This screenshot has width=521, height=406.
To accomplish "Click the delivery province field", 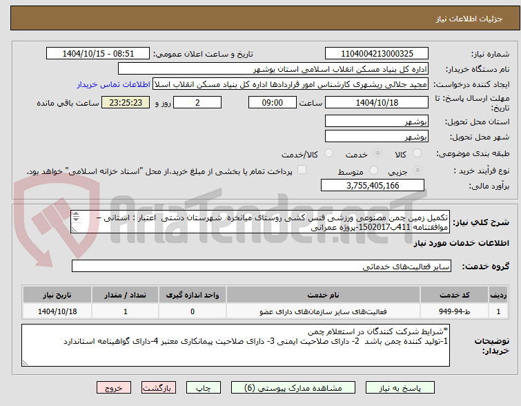I will tap(377, 122).
